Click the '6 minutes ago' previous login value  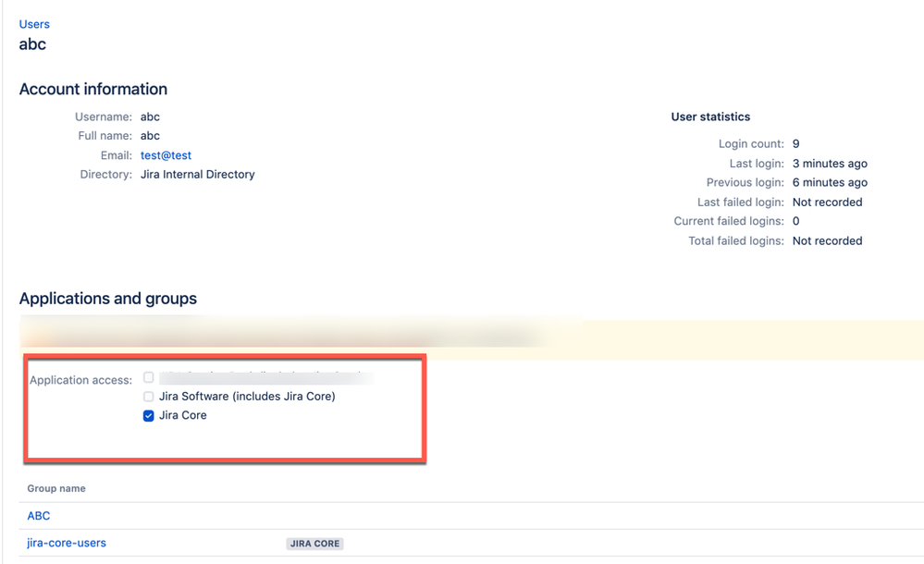tap(830, 183)
